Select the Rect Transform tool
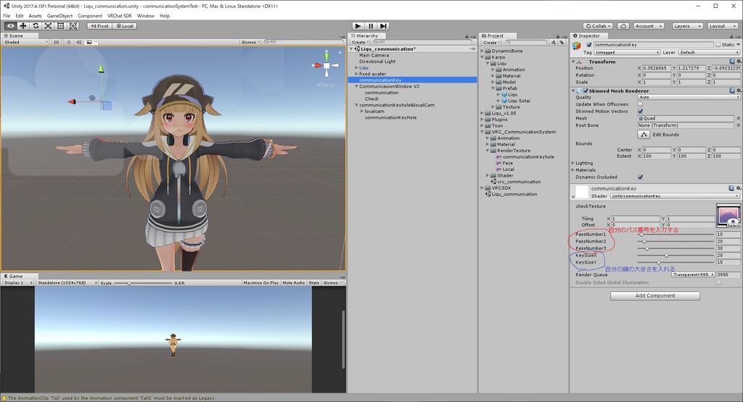Screen dimensions: 743x402 point(60,25)
